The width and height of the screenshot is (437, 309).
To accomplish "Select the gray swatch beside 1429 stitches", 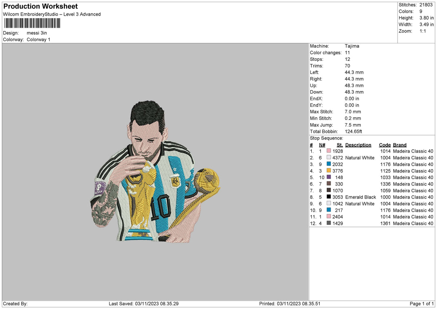I will (x=329, y=223).
